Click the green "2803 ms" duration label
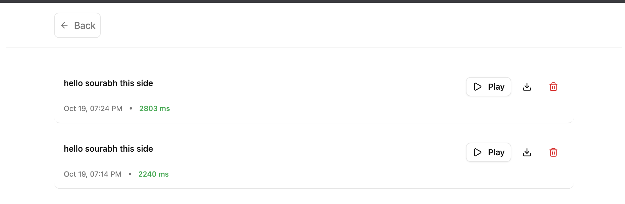 155,109
